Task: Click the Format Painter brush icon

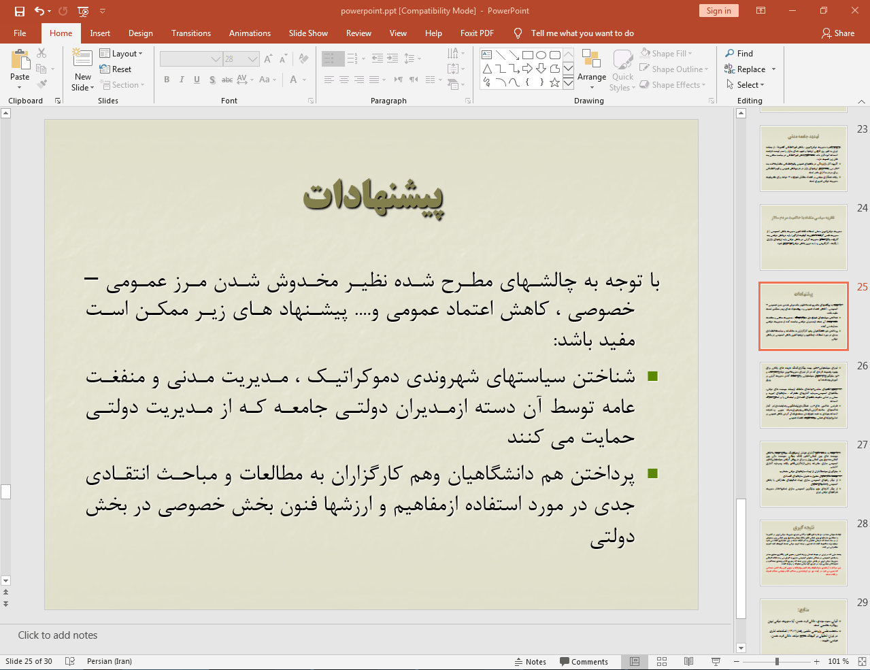Action: [41, 84]
